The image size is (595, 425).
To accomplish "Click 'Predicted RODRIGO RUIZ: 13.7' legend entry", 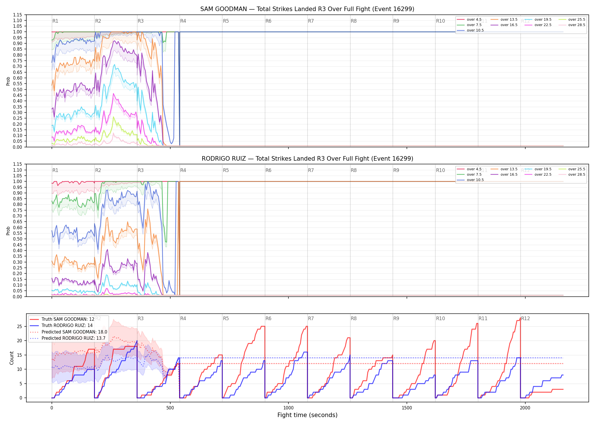I will 67,338.
